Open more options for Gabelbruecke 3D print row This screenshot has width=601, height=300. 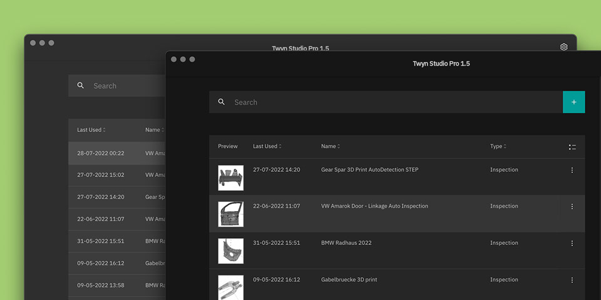tap(572, 280)
